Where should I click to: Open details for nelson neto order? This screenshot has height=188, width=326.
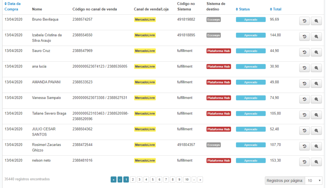316,162
